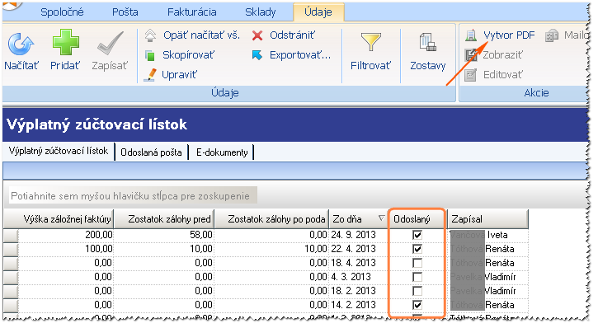Click cell value 58,00
598x328 pixels.
[201, 235]
